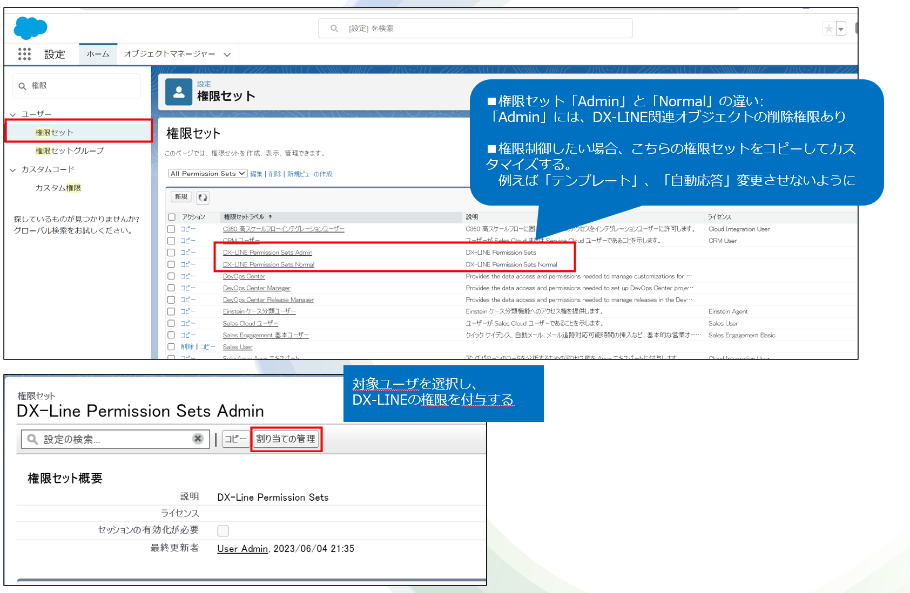This screenshot has height=593, width=910.
Task: Open the DX-LINE Permission Sets Normal link
Action: point(268,264)
